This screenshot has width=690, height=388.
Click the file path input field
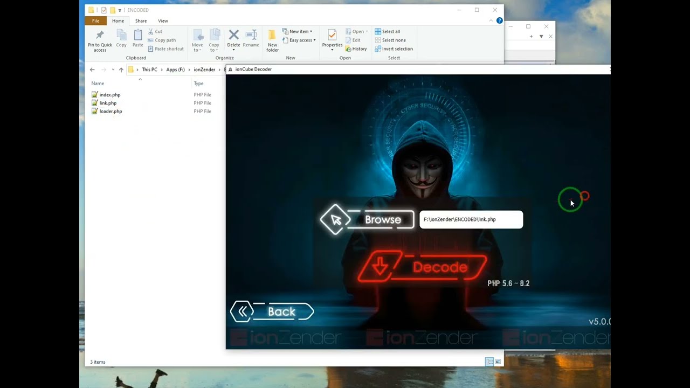pyautogui.click(x=471, y=219)
